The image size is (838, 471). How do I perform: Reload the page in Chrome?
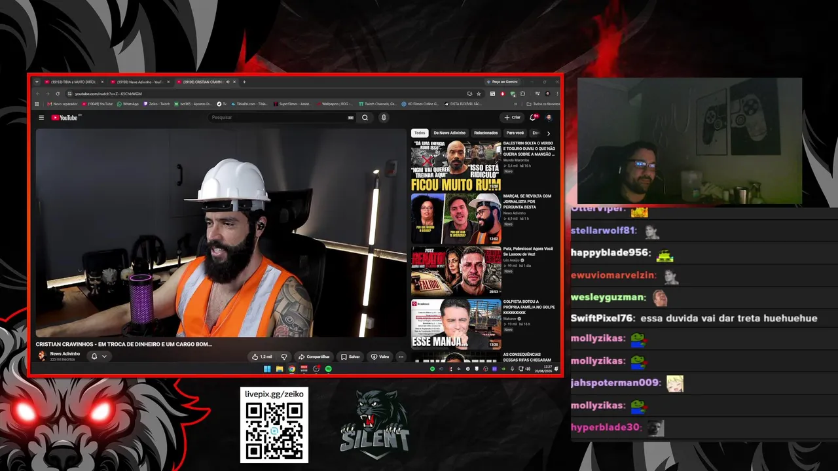pyautogui.click(x=58, y=94)
